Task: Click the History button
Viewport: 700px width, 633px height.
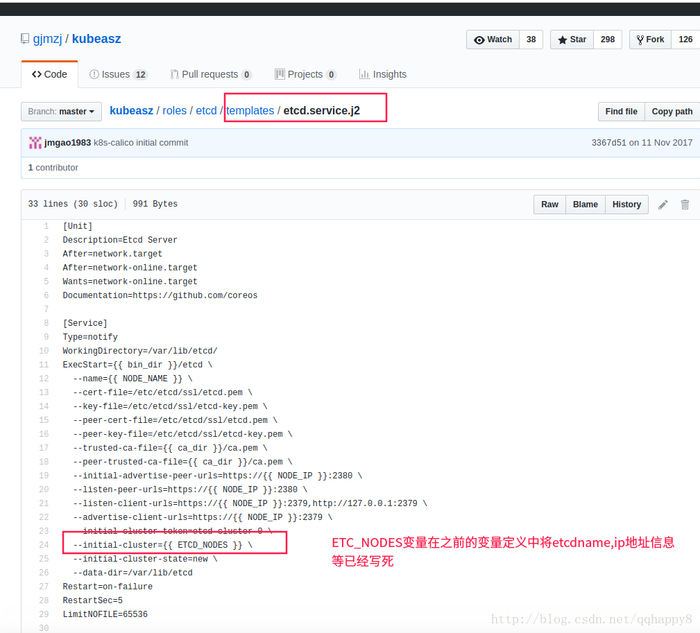Action: (626, 205)
